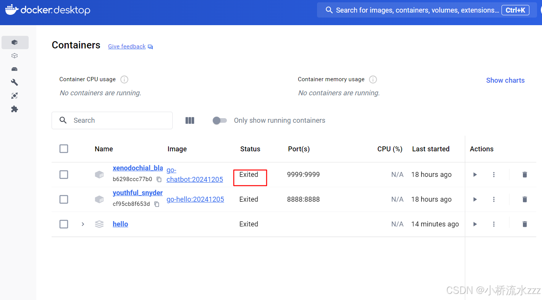Expand the hello container row
Viewport: 542px width, 300px height.
(83, 224)
